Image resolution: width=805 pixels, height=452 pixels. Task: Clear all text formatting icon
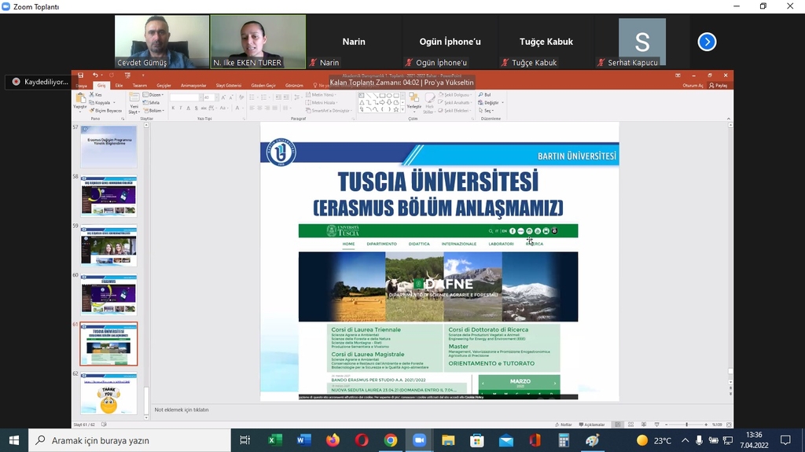[x=241, y=97]
